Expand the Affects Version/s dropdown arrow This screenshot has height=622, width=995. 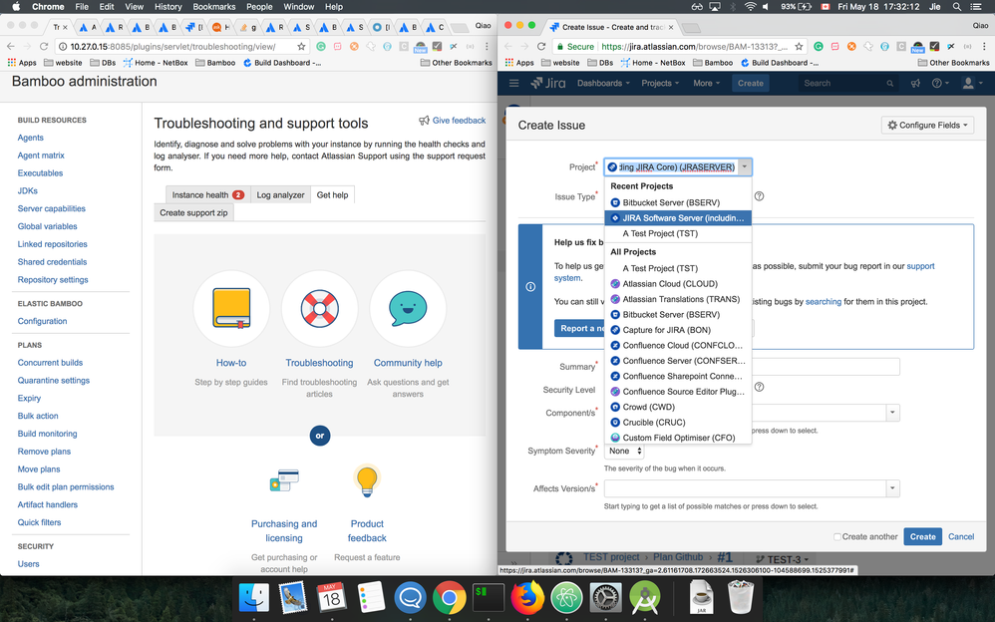tap(893, 488)
